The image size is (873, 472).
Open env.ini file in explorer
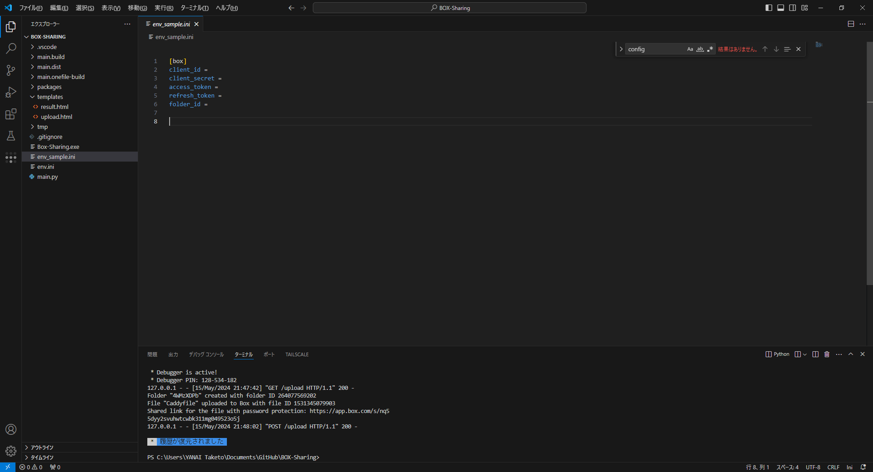click(80, 167)
